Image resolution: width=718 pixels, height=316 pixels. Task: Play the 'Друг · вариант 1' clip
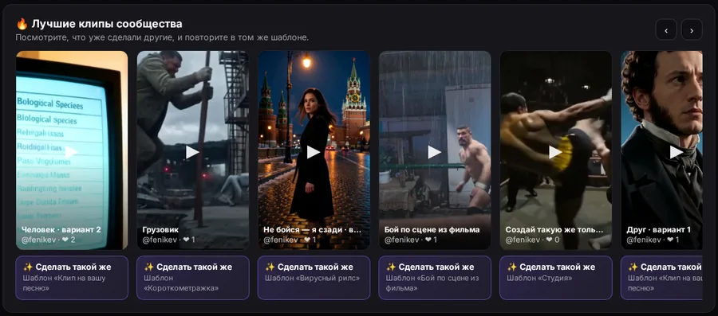tap(677, 152)
